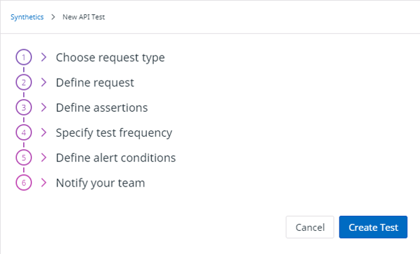Click the step 3 circle icon

click(x=24, y=107)
